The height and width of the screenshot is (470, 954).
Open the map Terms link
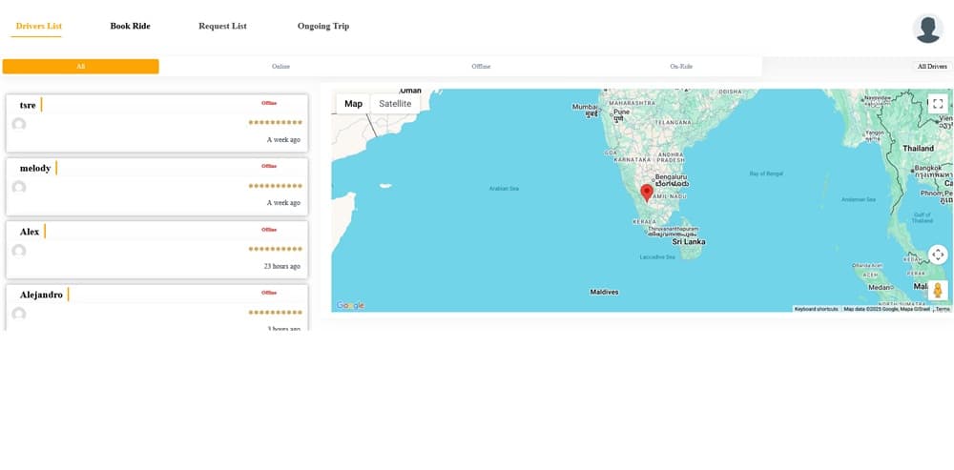pos(943,309)
